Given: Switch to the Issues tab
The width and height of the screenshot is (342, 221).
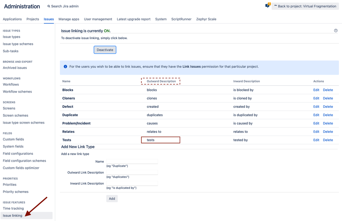Looking at the screenshot, I should click(x=49, y=19).
